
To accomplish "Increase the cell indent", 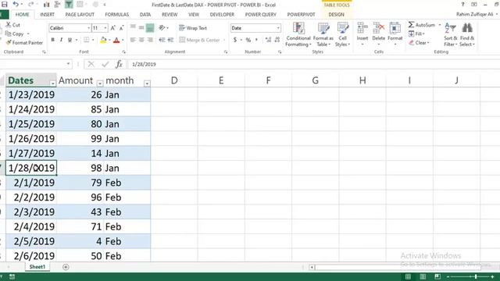I will point(170,40).
